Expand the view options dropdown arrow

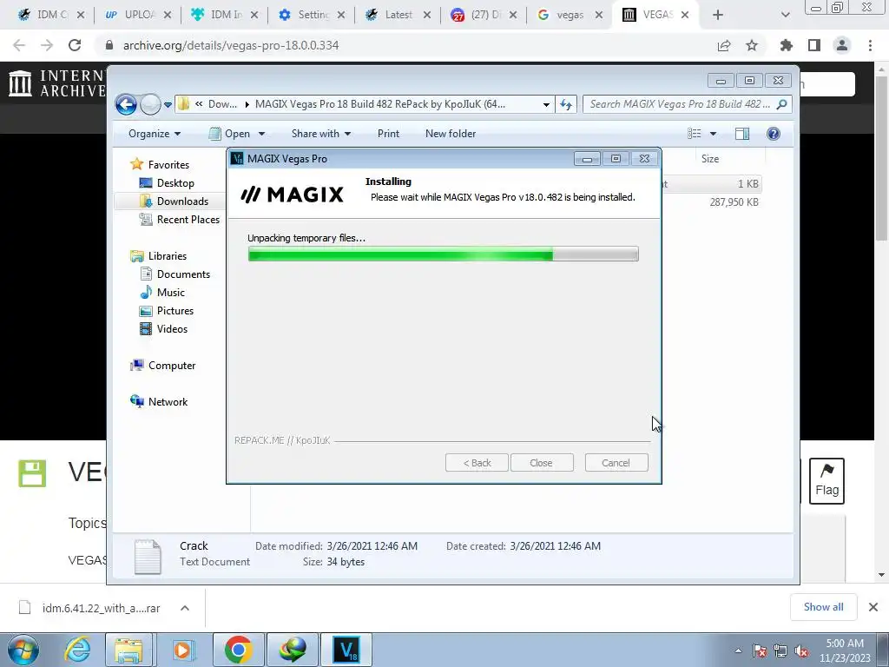[x=714, y=134]
